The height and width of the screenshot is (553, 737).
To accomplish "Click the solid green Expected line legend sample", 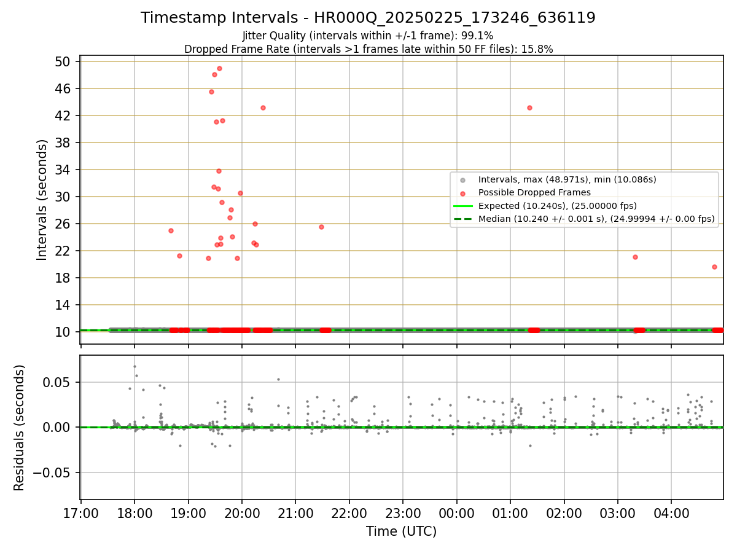I will (463, 206).
